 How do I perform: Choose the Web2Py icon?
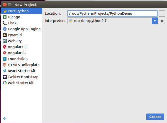click(x=5, y=41)
